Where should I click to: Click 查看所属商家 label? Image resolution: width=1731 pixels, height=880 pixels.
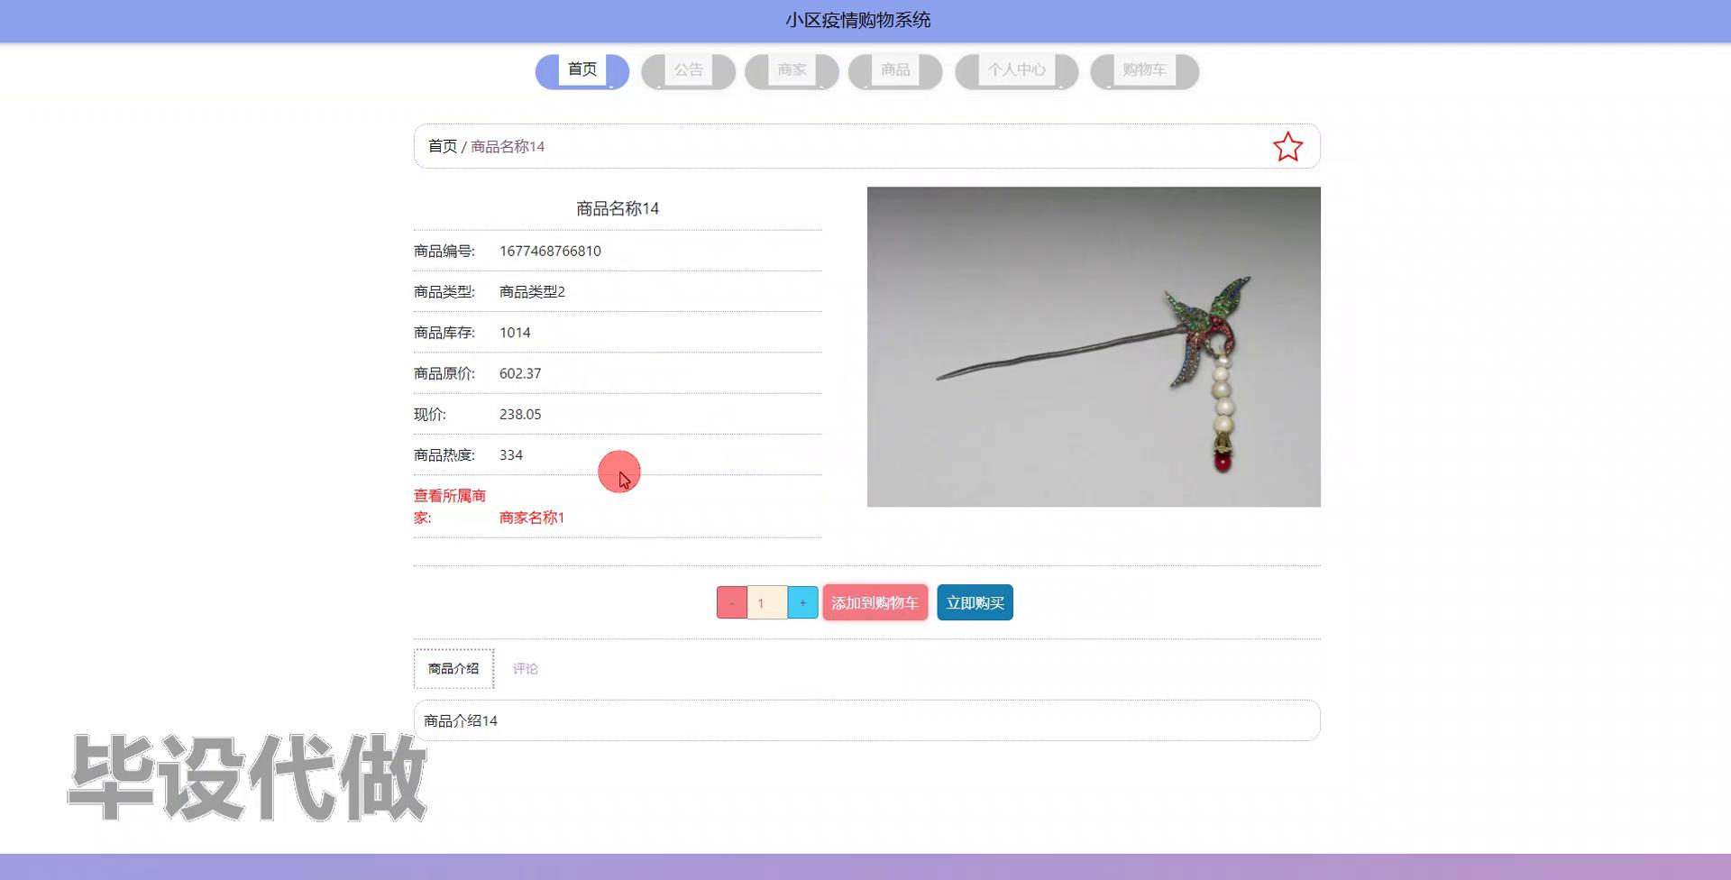pos(450,506)
